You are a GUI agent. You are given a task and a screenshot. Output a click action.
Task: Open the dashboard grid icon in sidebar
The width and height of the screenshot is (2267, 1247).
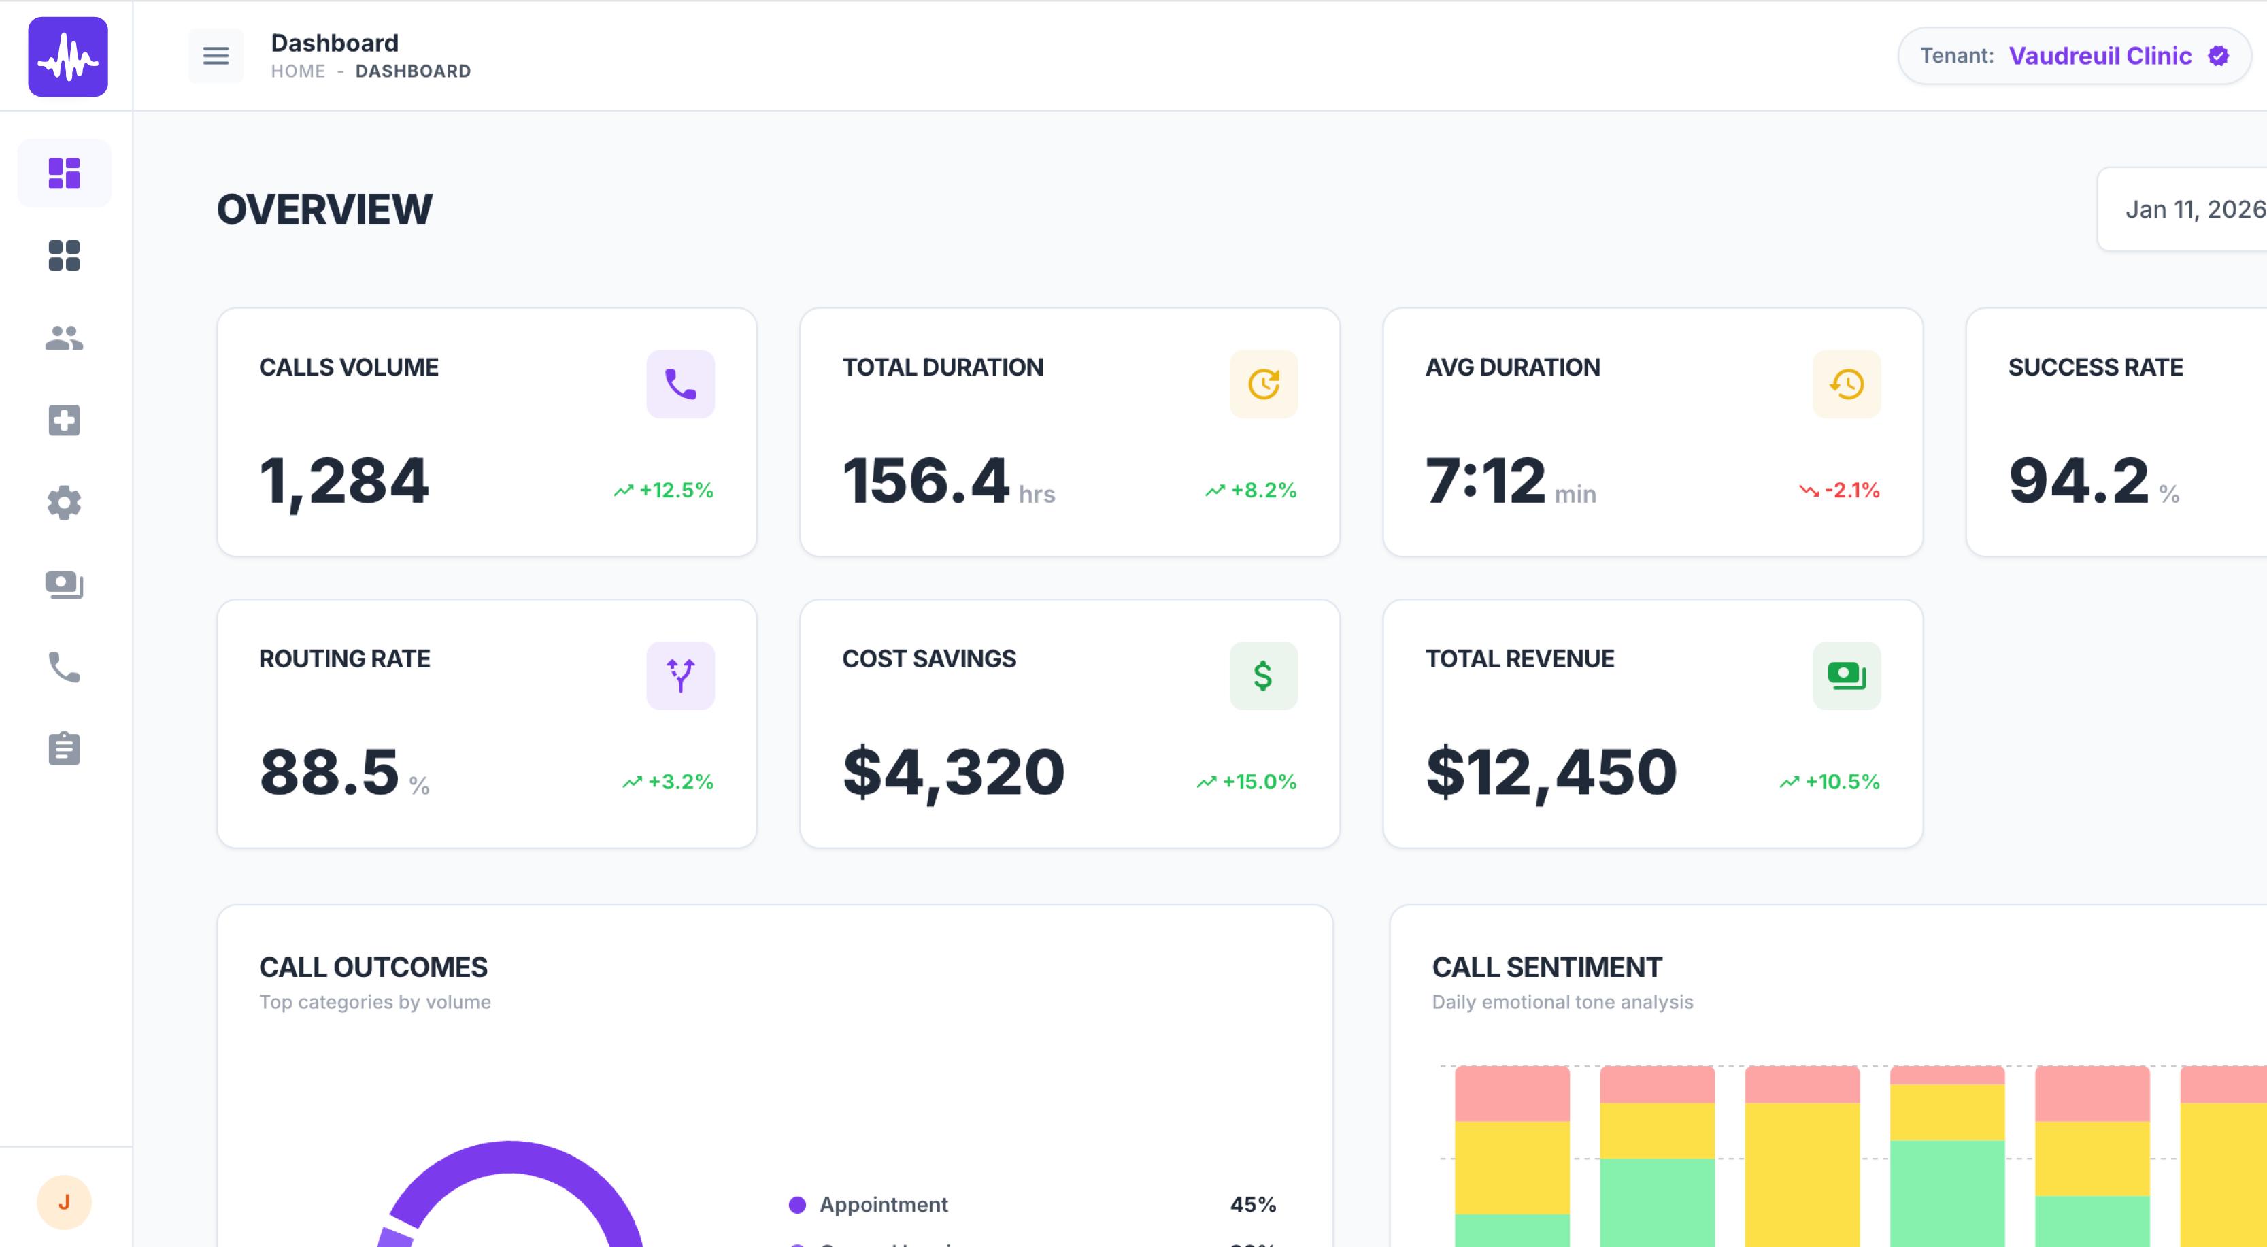coord(64,173)
